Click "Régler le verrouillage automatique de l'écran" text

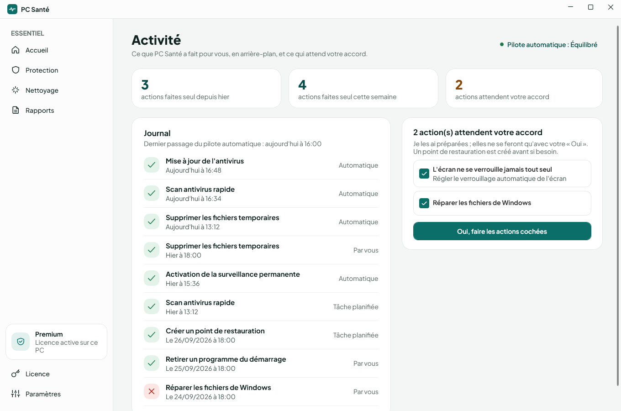500,179
